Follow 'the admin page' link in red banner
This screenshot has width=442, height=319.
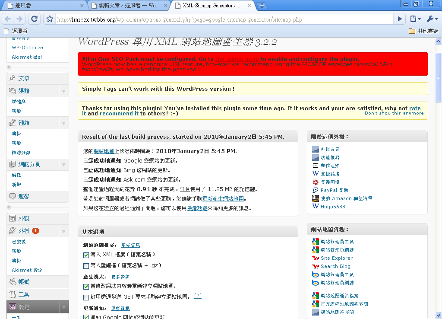(237, 59)
